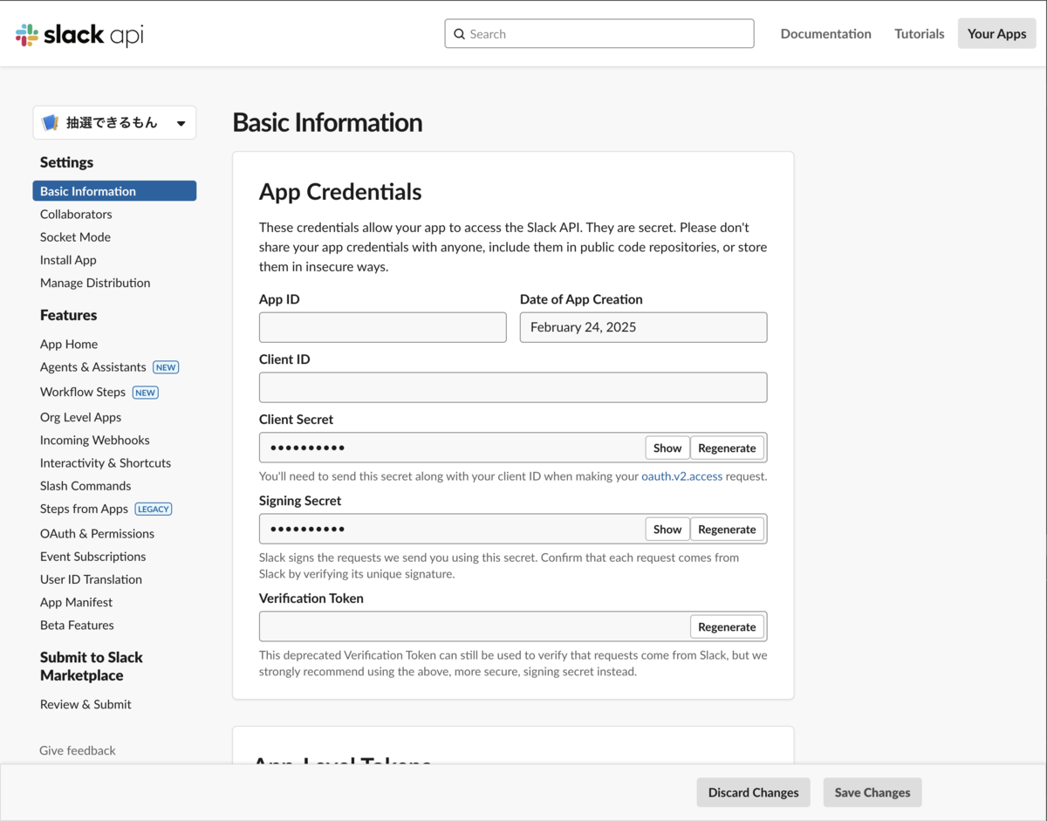Screen dimensions: 1047x821
Task: Open the 抽選できるもん app selector dropdown
Action: coord(114,123)
